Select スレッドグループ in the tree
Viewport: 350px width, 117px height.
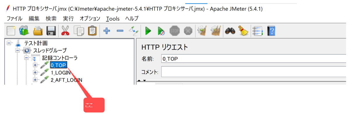click(x=50, y=50)
